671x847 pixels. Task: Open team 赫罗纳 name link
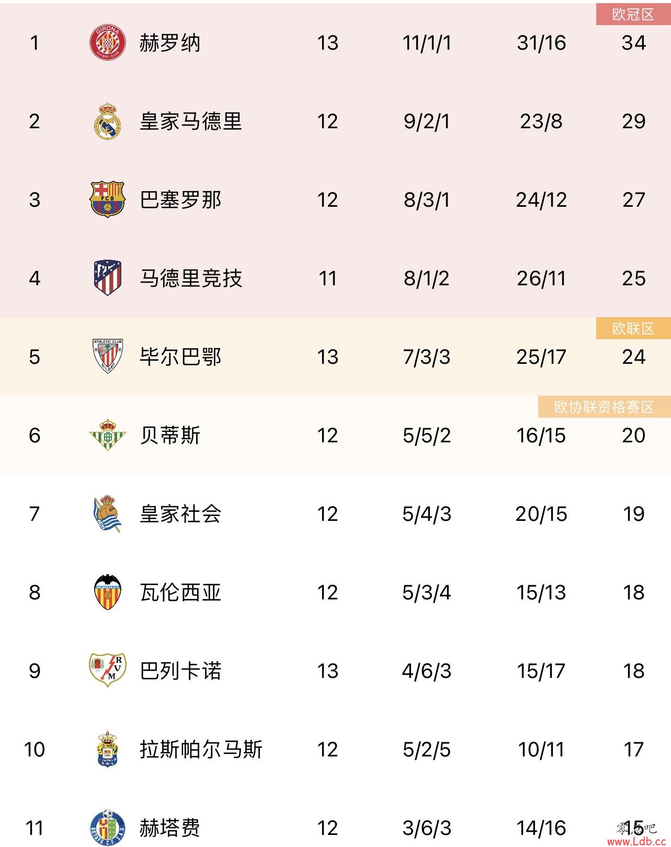click(169, 43)
